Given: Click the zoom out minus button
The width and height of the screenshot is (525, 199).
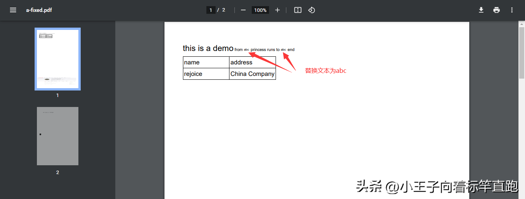Looking at the screenshot, I should (243, 10).
